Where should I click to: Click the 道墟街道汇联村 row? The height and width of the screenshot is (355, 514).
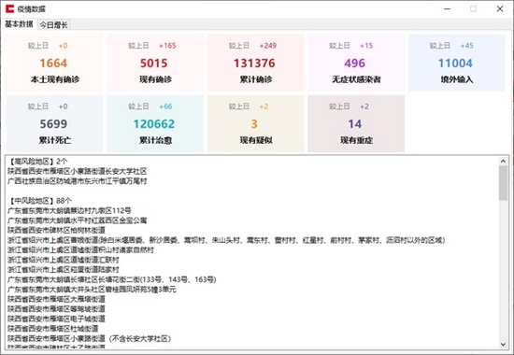64,260
